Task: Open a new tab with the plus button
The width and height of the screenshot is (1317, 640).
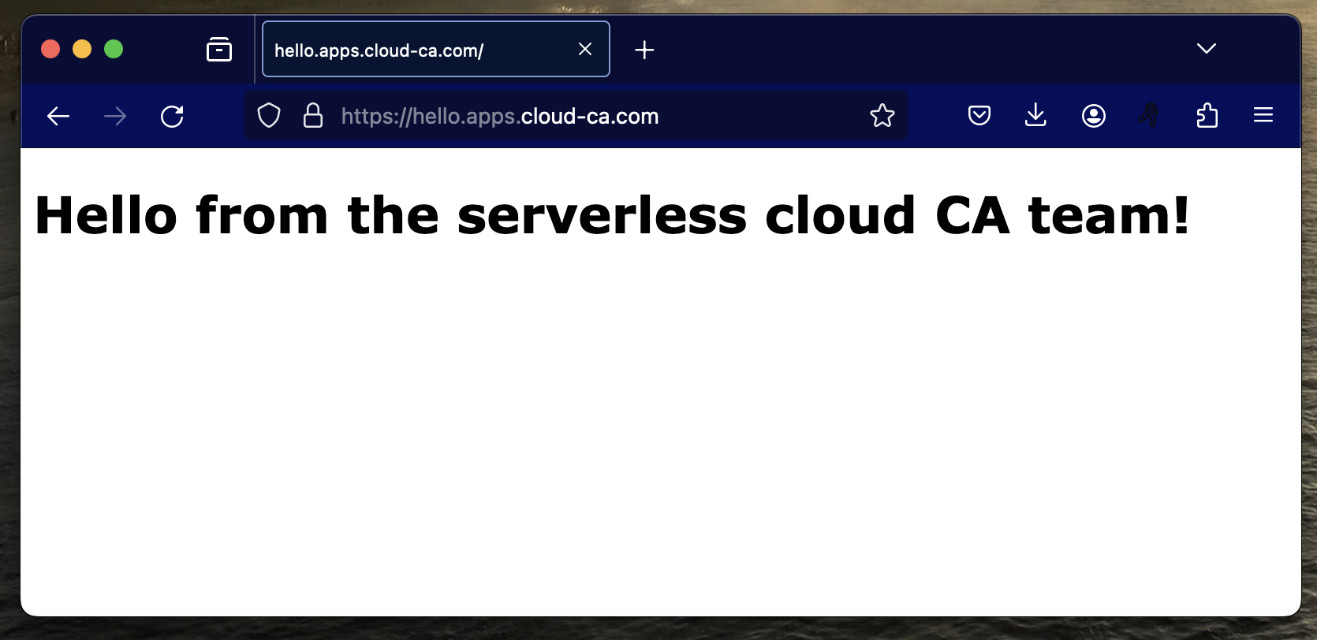Action: tap(644, 50)
